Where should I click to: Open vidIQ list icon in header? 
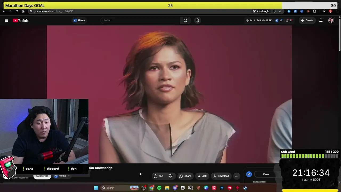pyautogui.click(x=281, y=20)
